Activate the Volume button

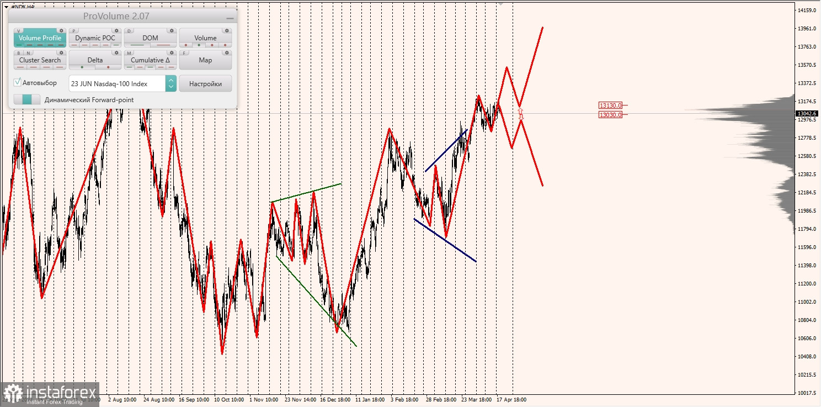point(205,38)
